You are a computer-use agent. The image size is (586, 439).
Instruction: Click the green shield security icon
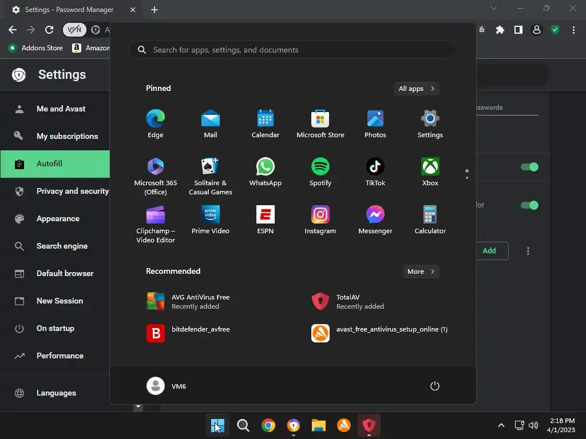555,30
